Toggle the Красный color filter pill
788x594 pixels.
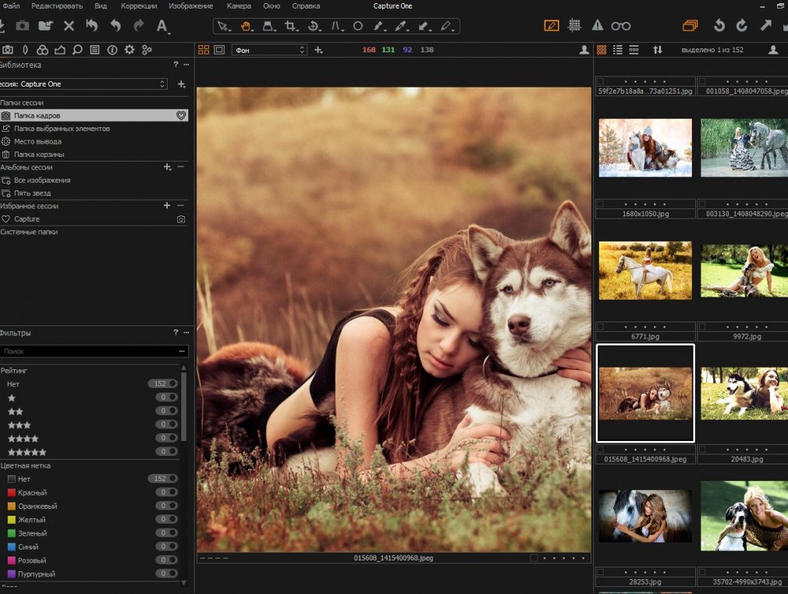coord(166,492)
